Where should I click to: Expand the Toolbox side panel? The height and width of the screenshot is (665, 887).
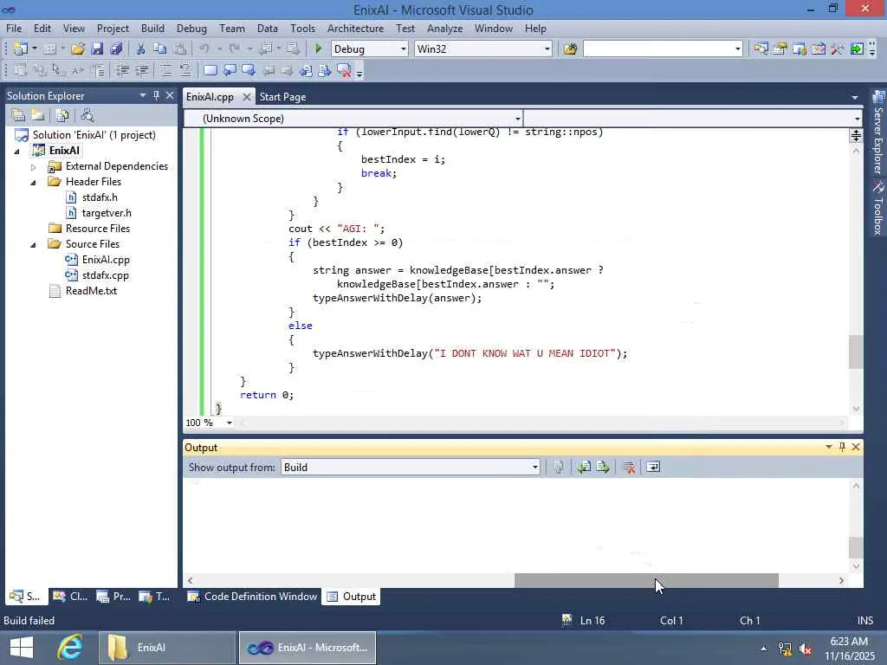(x=878, y=208)
